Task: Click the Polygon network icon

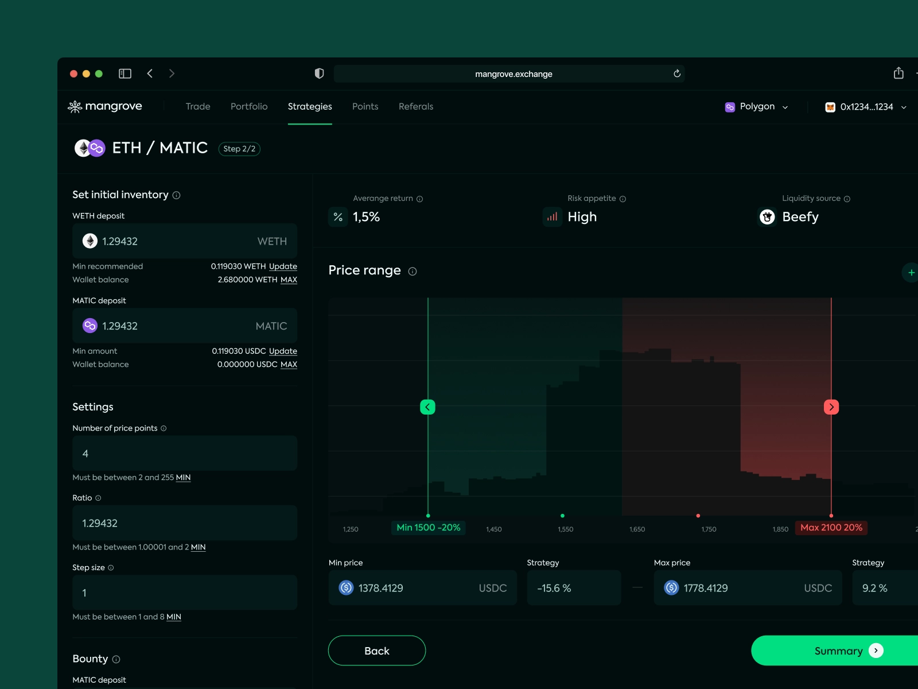Action: click(x=730, y=107)
